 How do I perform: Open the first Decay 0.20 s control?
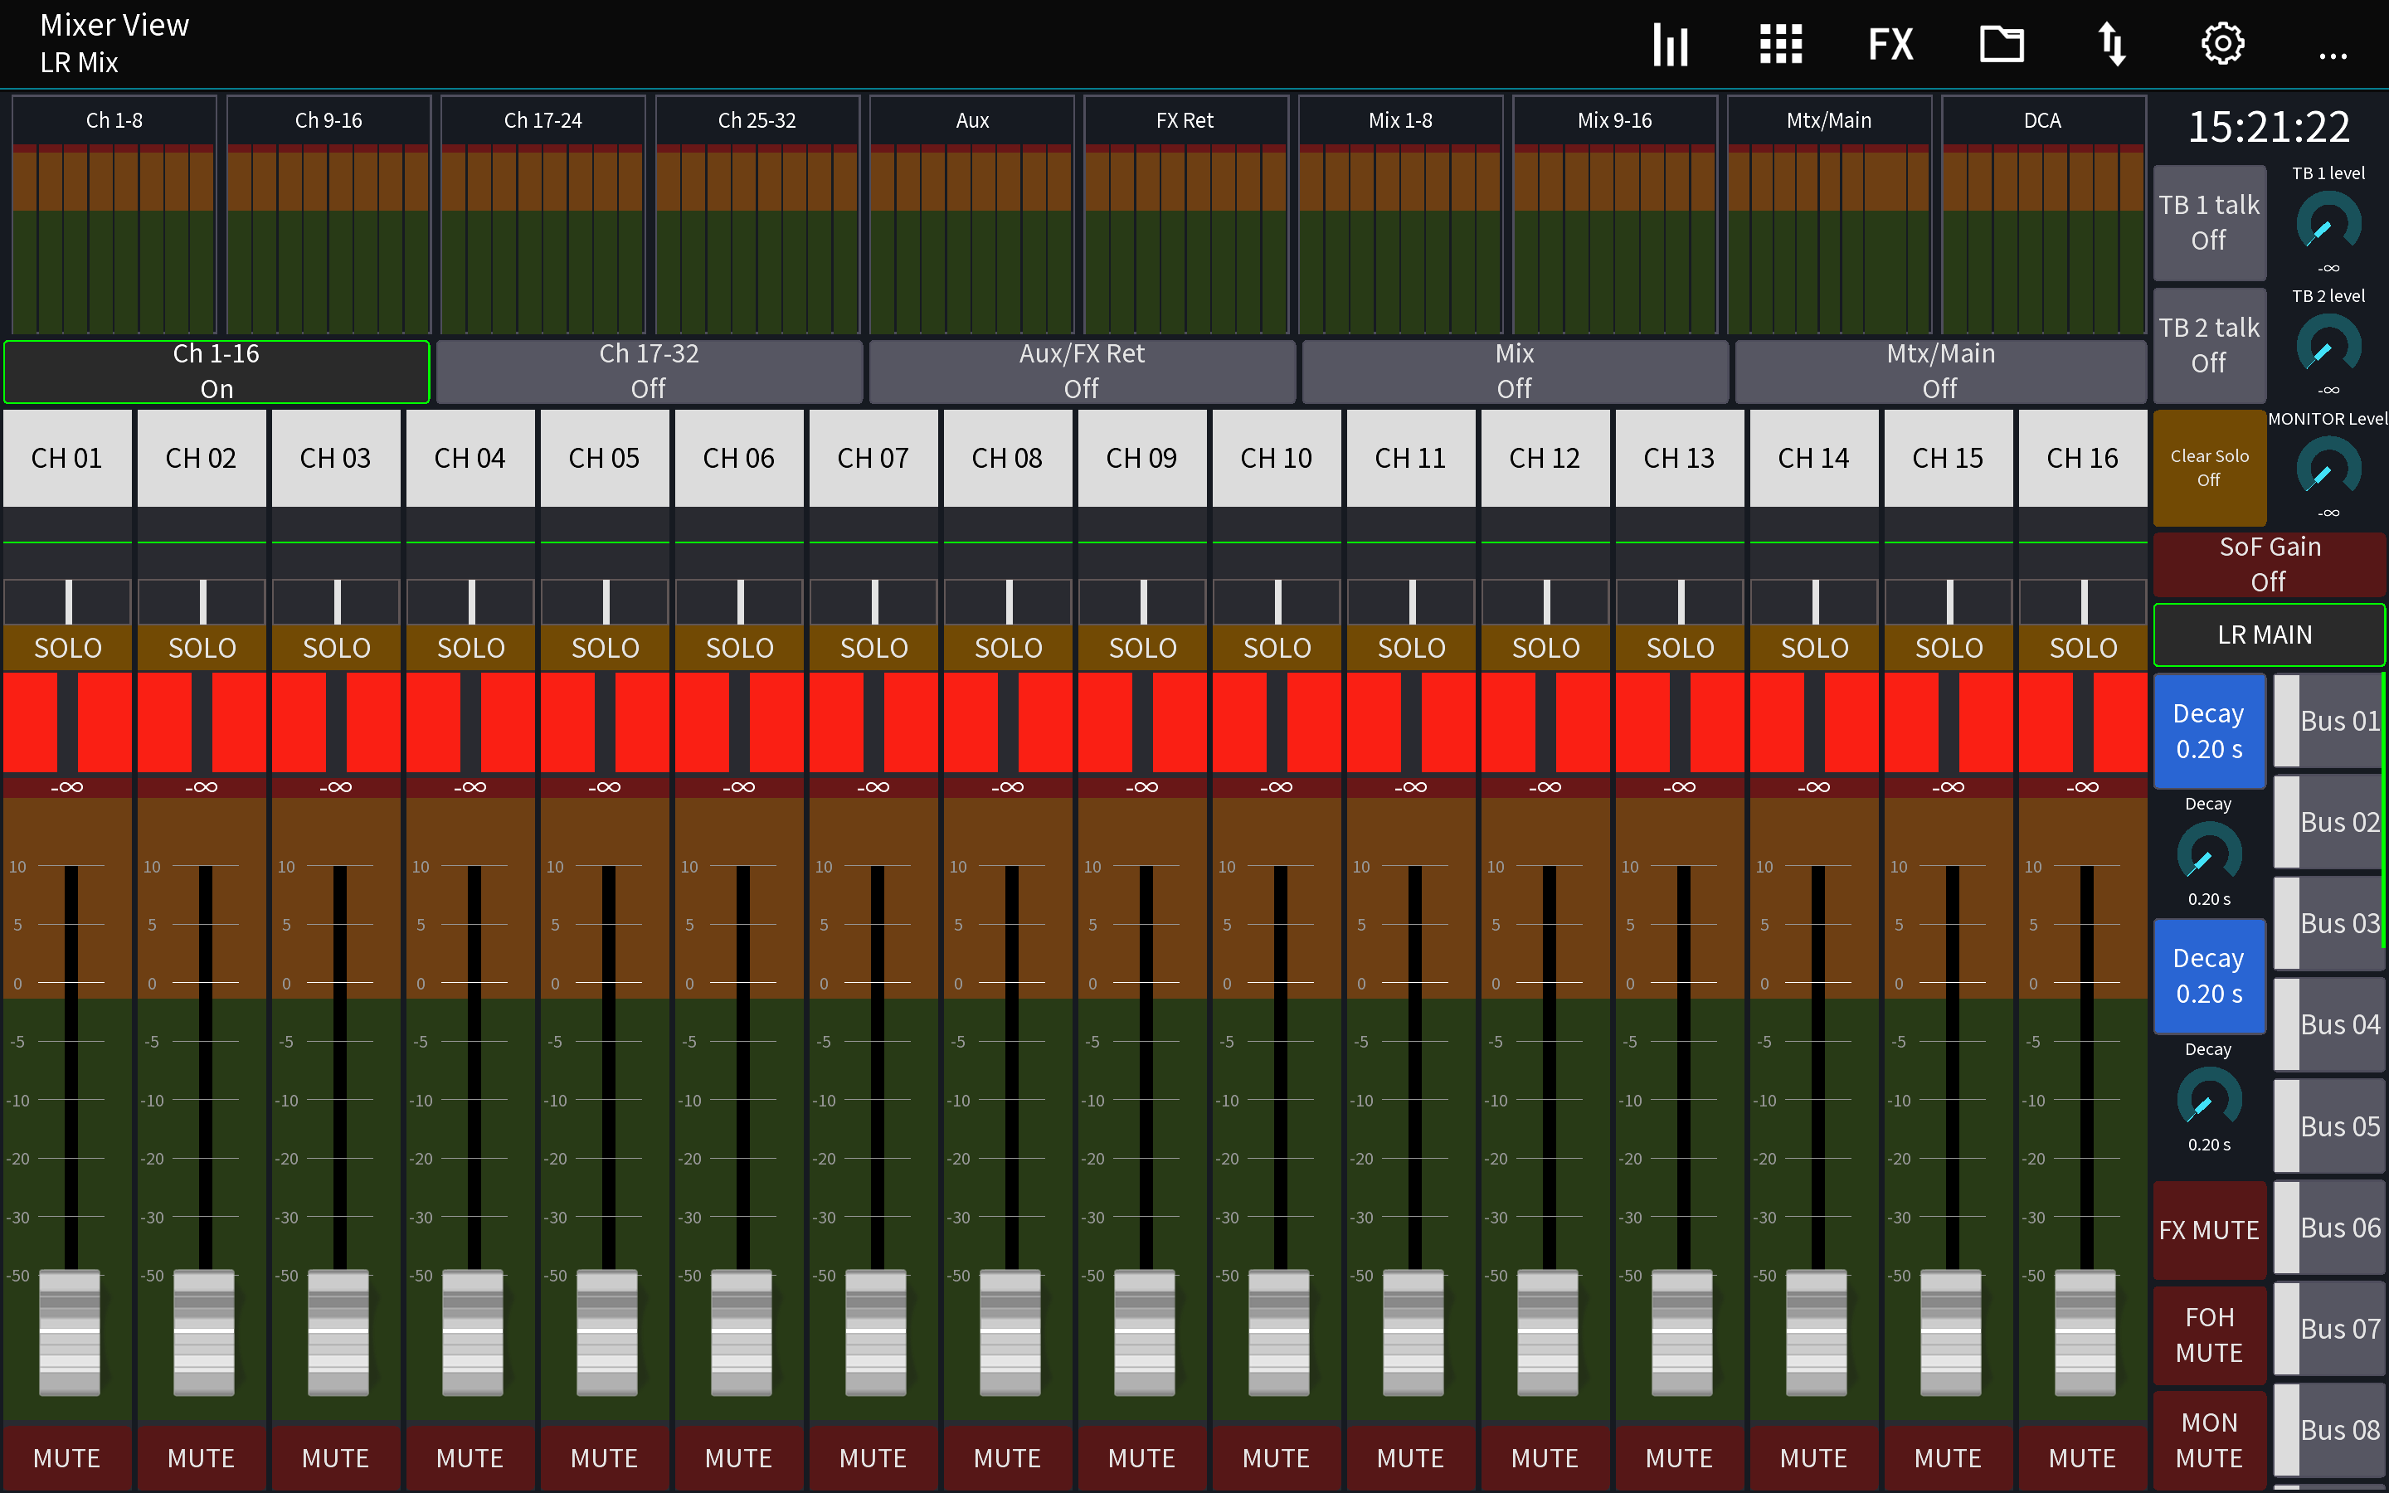[x=2209, y=731]
